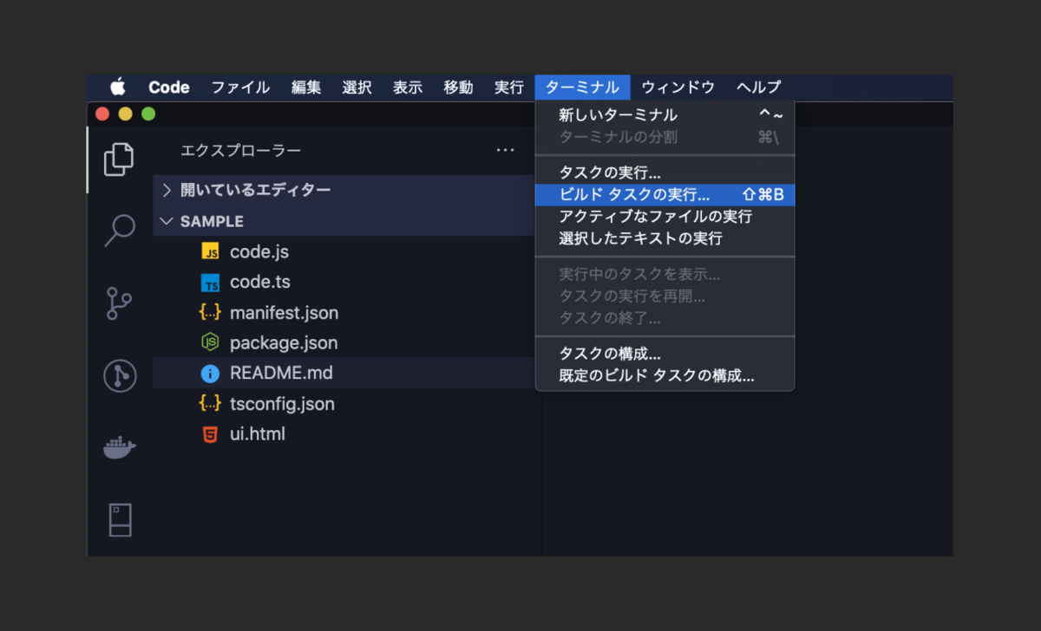This screenshot has width=1041, height=631.
Task: Choose アクティブなファイルの実行
Action: [665, 216]
